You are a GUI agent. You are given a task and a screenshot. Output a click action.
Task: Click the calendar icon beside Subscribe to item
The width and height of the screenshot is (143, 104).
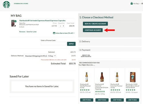(x=54, y=33)
